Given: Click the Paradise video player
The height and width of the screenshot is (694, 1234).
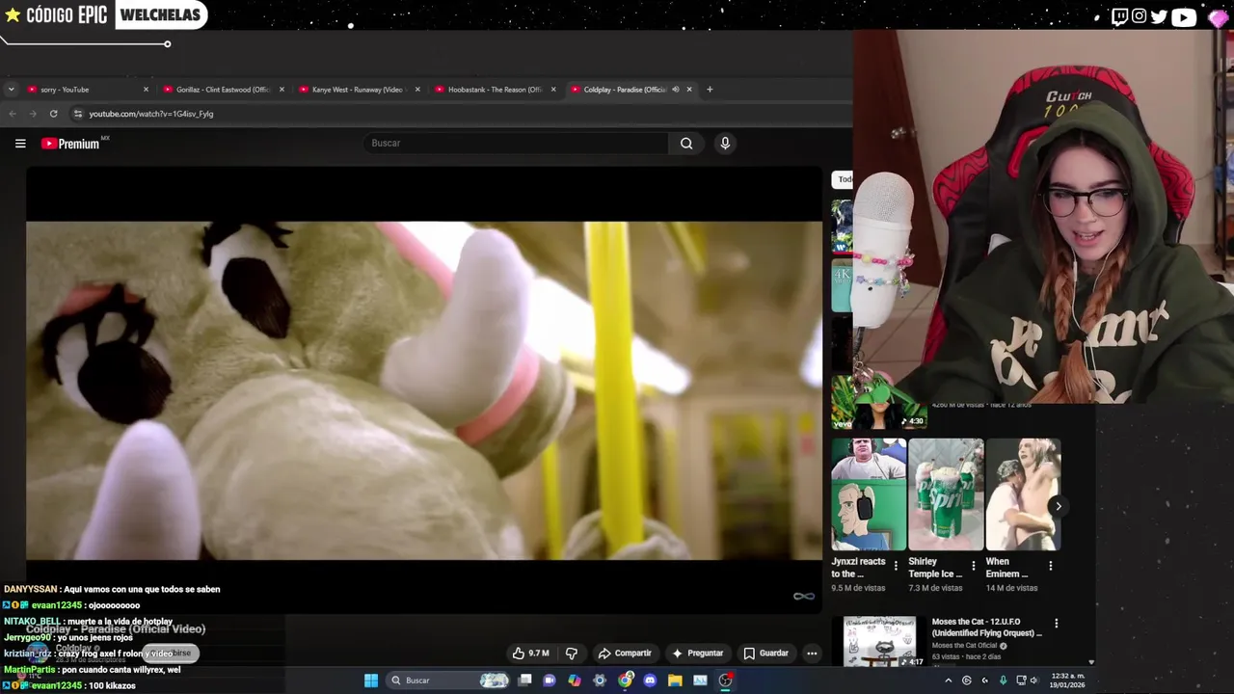Looking at the screenshot, I should pos(424,390).
